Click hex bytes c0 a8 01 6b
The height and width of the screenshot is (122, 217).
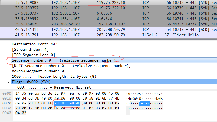94,98
